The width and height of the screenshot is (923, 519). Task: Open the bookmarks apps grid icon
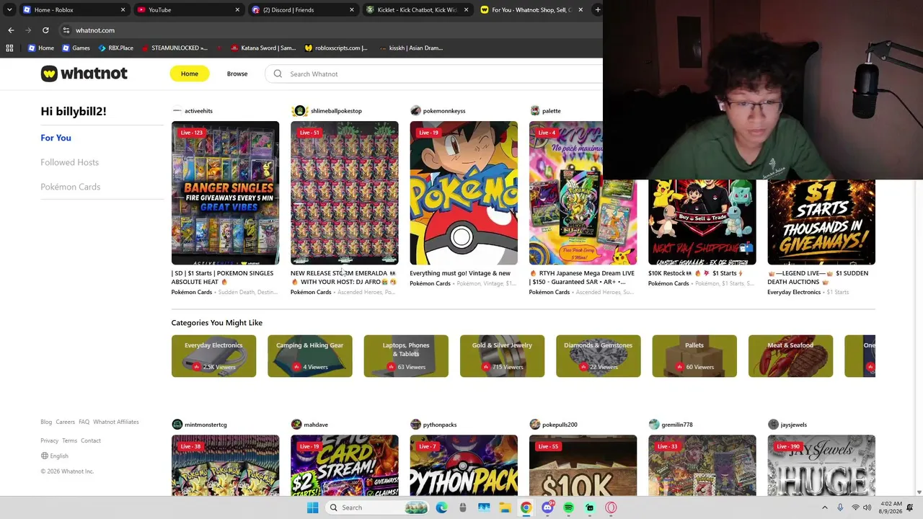9,48
